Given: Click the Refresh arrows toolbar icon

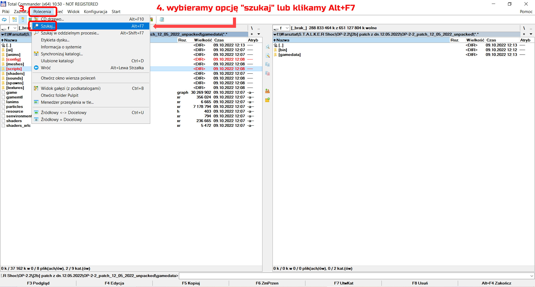Looking at the screenshot, I should tap(4, 19).
